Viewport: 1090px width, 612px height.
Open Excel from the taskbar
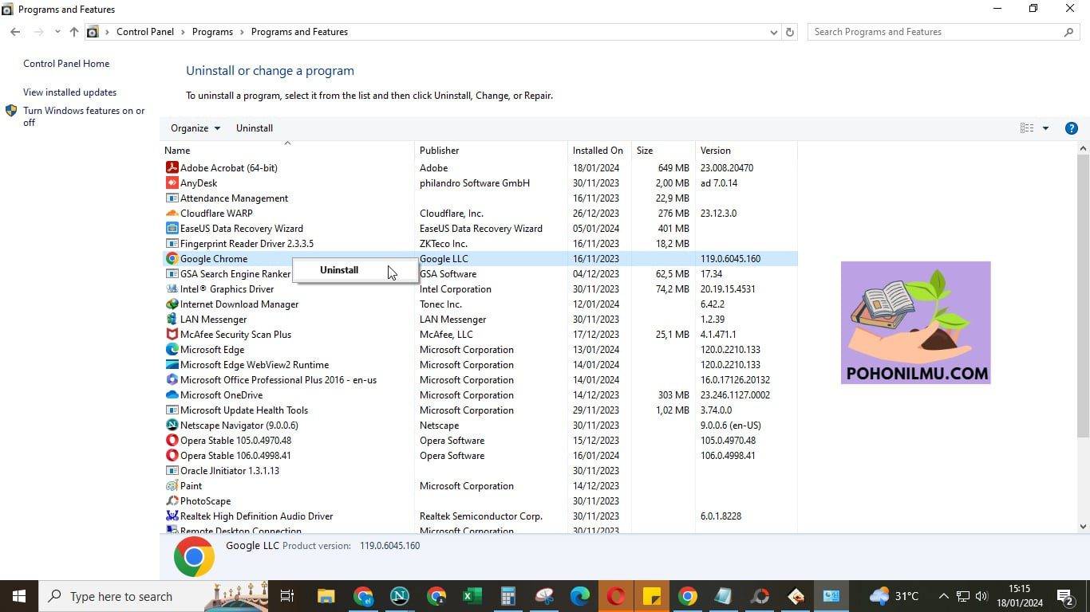[x=472, y=596]
